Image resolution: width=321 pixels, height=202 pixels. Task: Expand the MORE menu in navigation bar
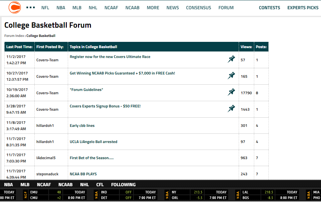pyautogui.click(x=153, y=8)
